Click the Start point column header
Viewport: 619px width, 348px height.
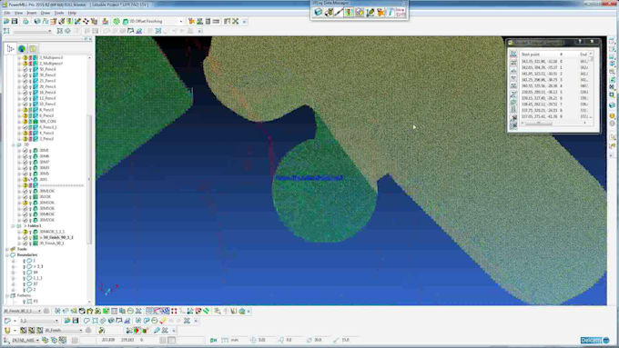[530, 55]
